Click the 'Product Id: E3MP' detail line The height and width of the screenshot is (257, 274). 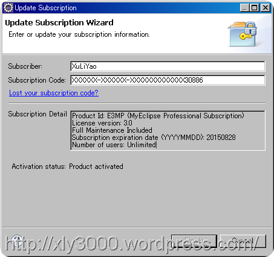(x=158, y=116)
